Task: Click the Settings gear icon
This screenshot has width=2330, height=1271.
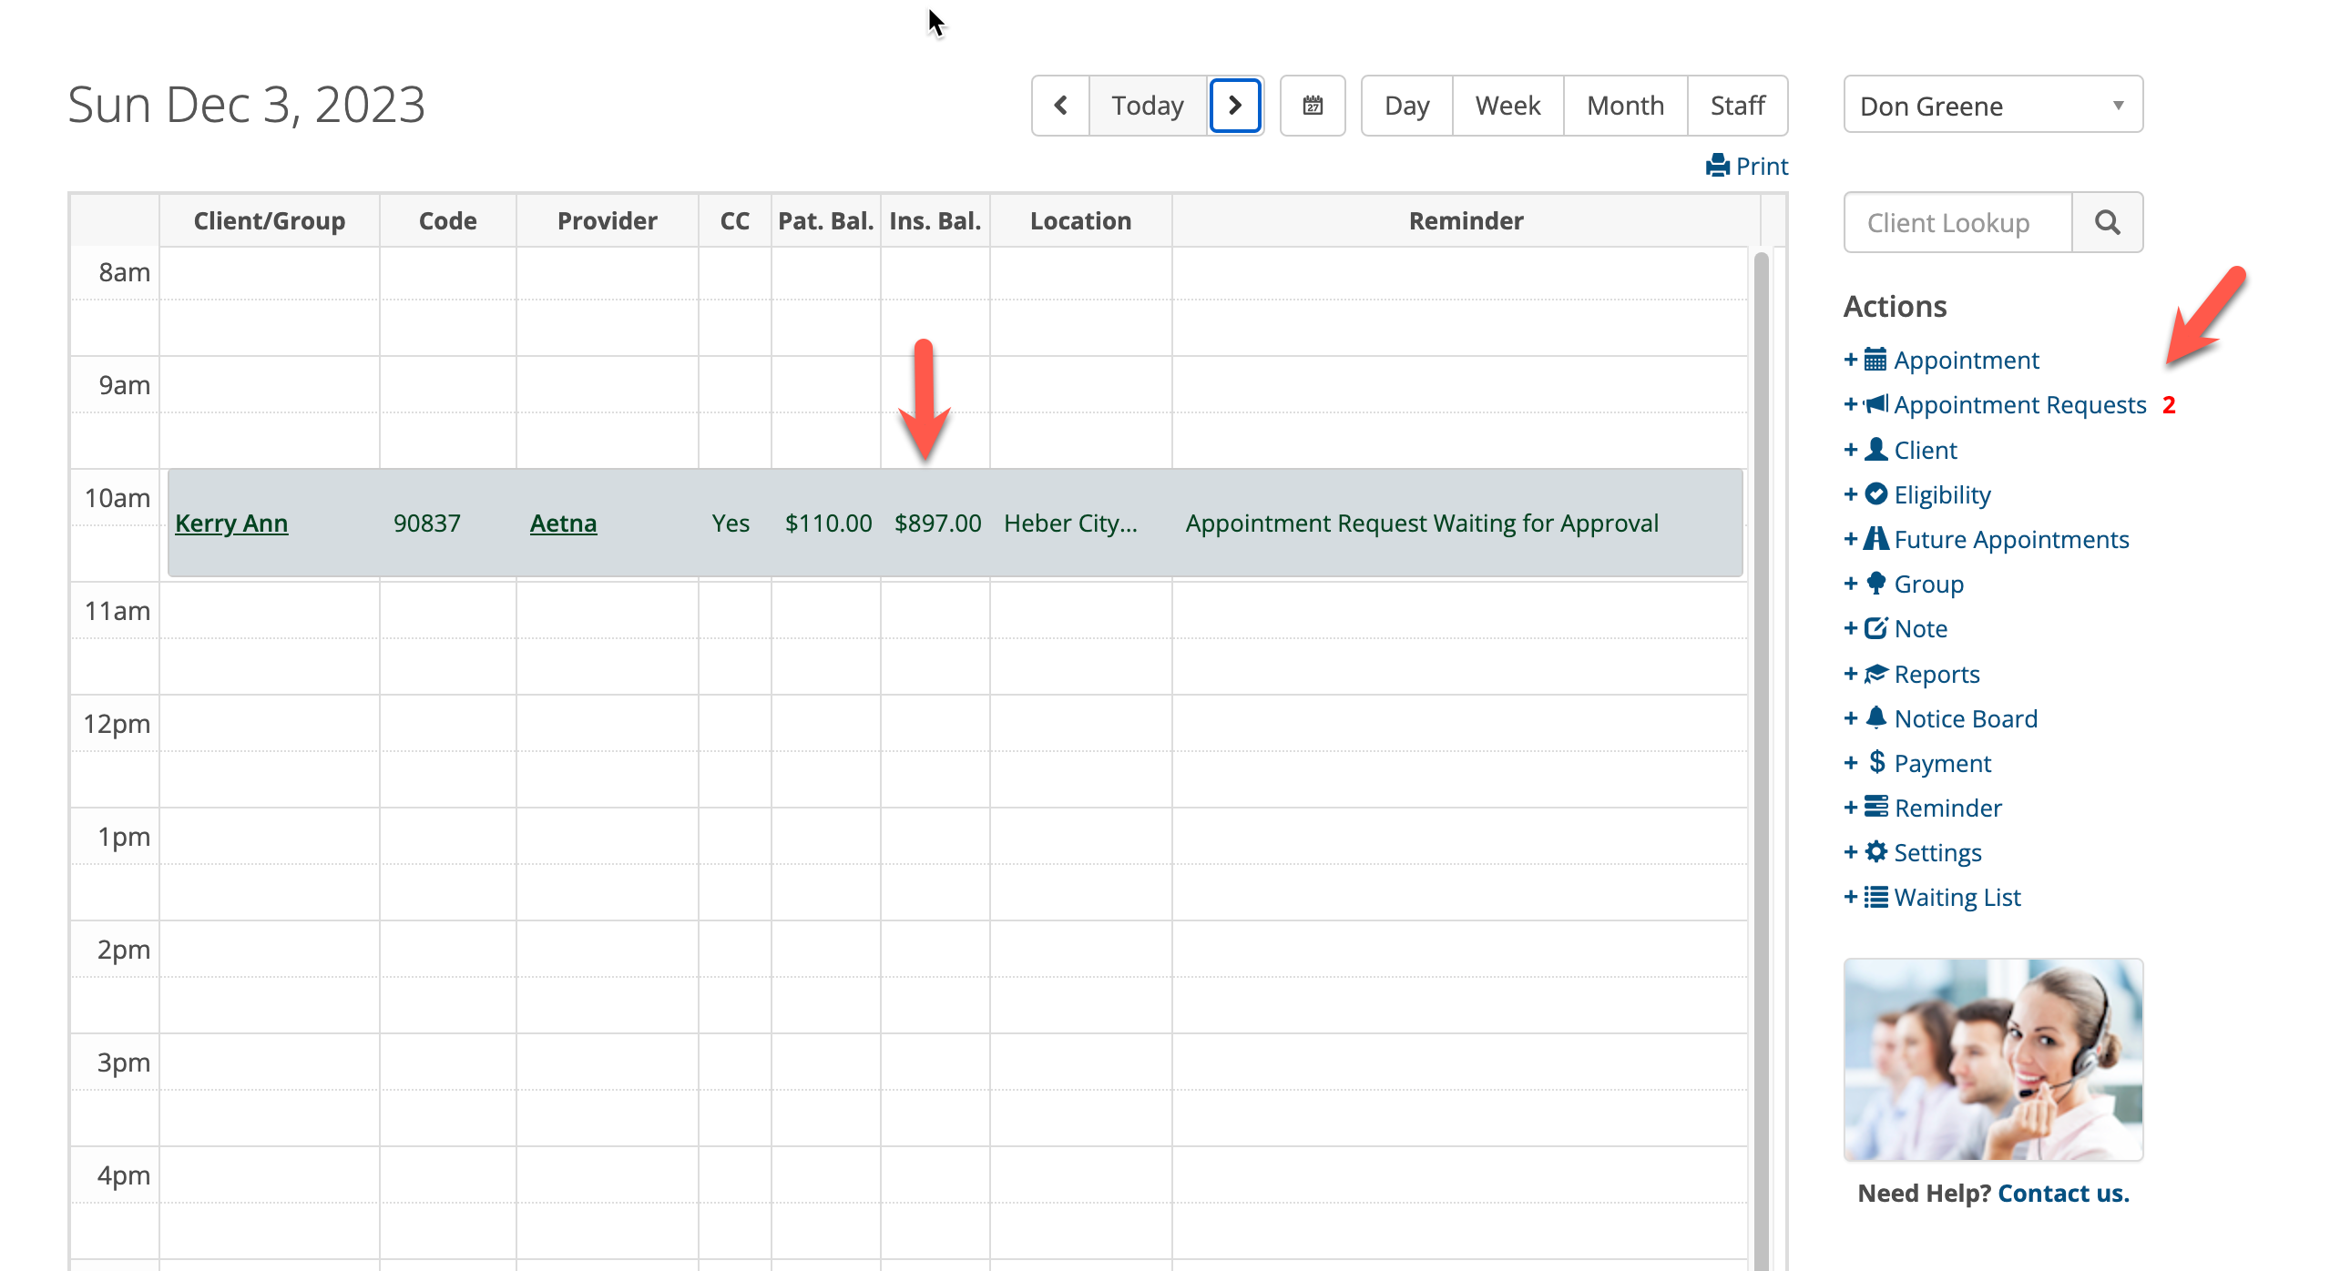Action: pyautogui.click(x=1875, y=852)
